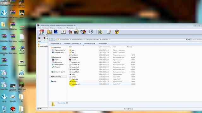
Task: Click the Explorer Forward arrow button
Action: pos(54,40)
